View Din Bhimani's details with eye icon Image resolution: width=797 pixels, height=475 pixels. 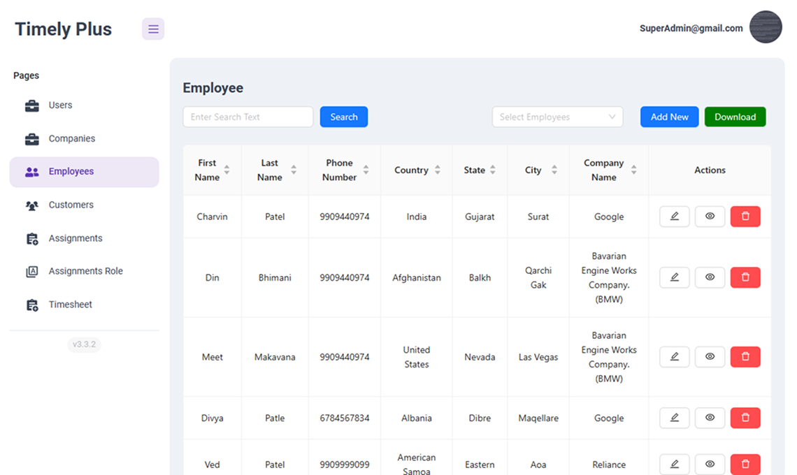pos(710,277)
